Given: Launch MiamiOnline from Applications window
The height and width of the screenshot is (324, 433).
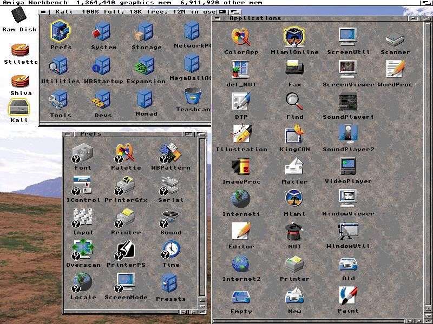Looking at the screenshot, I should 294,37.
